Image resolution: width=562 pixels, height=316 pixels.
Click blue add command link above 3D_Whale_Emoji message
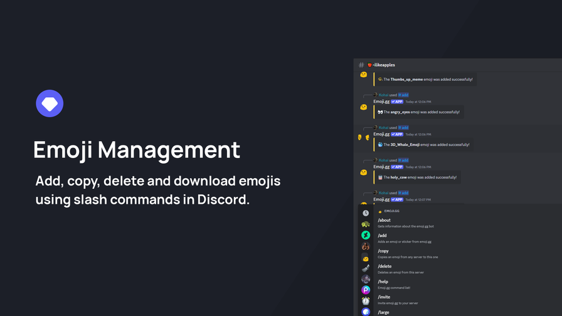403,127
